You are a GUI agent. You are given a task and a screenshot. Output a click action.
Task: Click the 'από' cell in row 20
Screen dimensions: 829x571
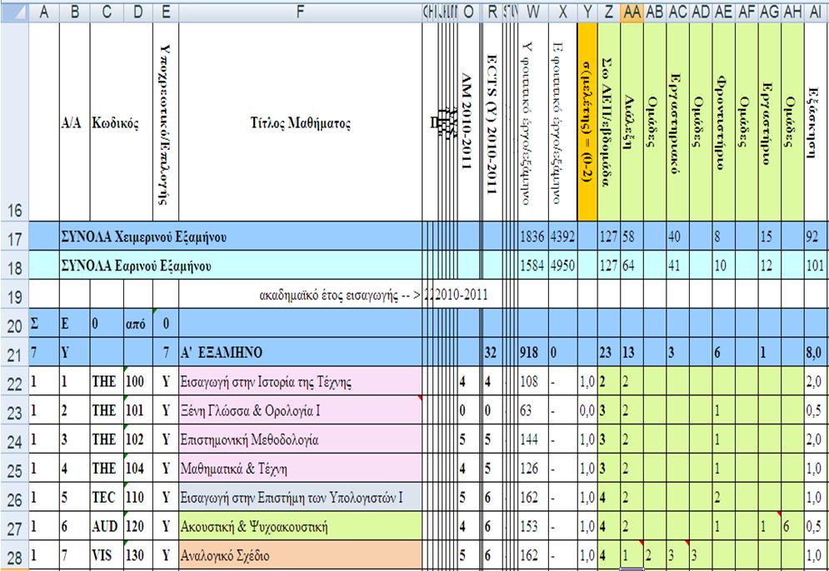[138, 323]
